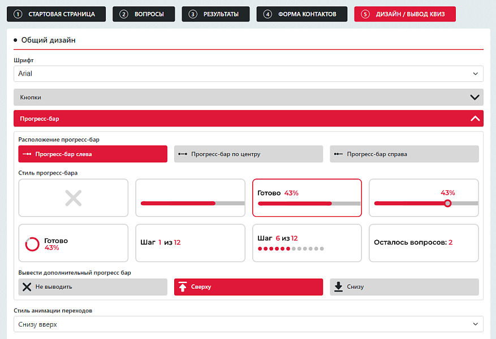The height and width of the screenshot is (339, 496).
Task: Select the Готово 43% bar style
Action: 307,198
